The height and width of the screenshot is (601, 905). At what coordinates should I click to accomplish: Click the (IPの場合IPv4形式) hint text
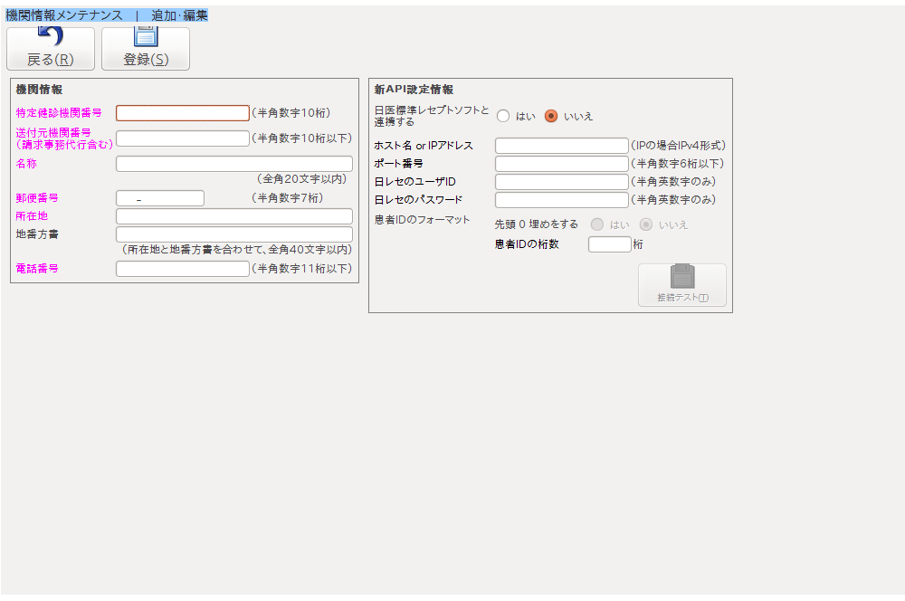click(678, 146)
